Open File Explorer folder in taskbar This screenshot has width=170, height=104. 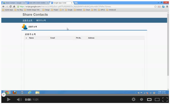[37, 93]
